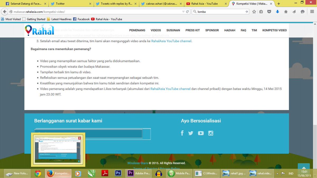Switch to the caknas ashari tab
Viewport: 317px width, 178px height.
161,4
